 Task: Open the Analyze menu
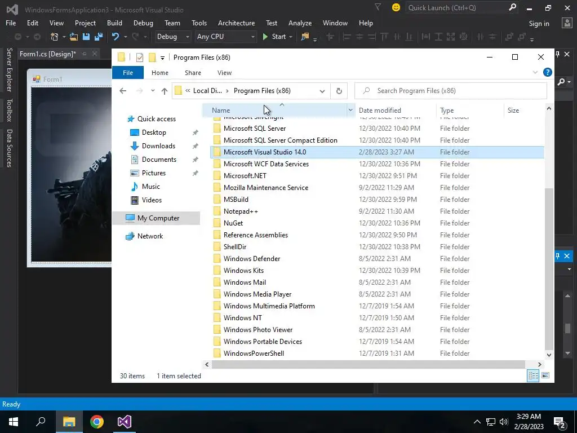tap(300, 23)
